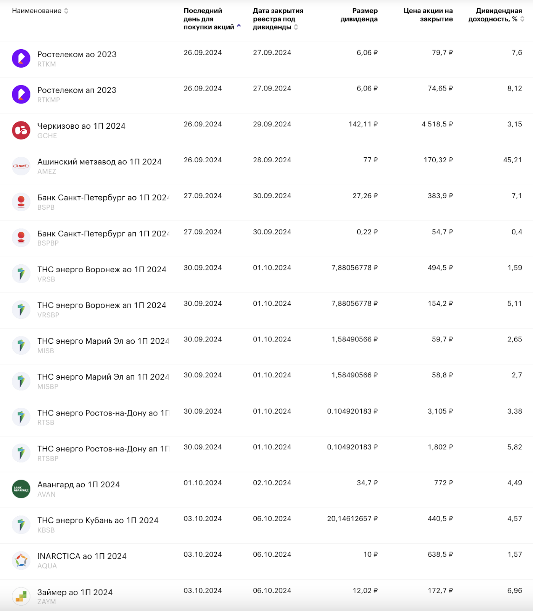Click the Ростелеком ао 2023 logo icon
This screenshot has width=533, height=611.
pyautogui.click(x=21, y=58)
